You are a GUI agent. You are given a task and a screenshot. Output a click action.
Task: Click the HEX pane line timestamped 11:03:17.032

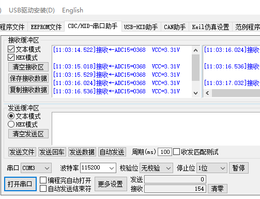232,83
